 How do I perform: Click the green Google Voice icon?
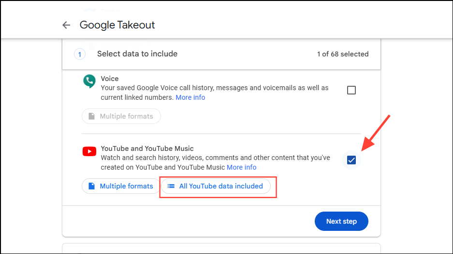pyautogui.click(x=89, y=81)
